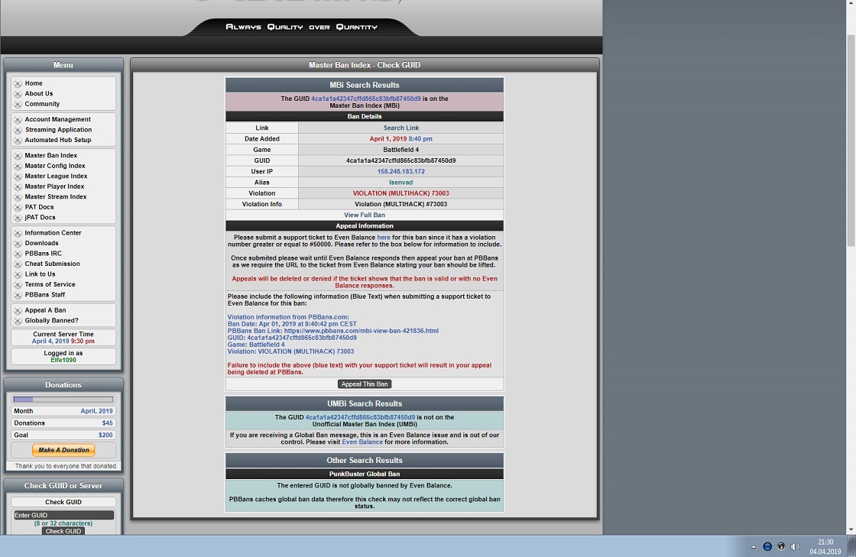Screen dimensions: 856x557
Task: Open the Search Link in Ban Details
Action: click(401, 128)
